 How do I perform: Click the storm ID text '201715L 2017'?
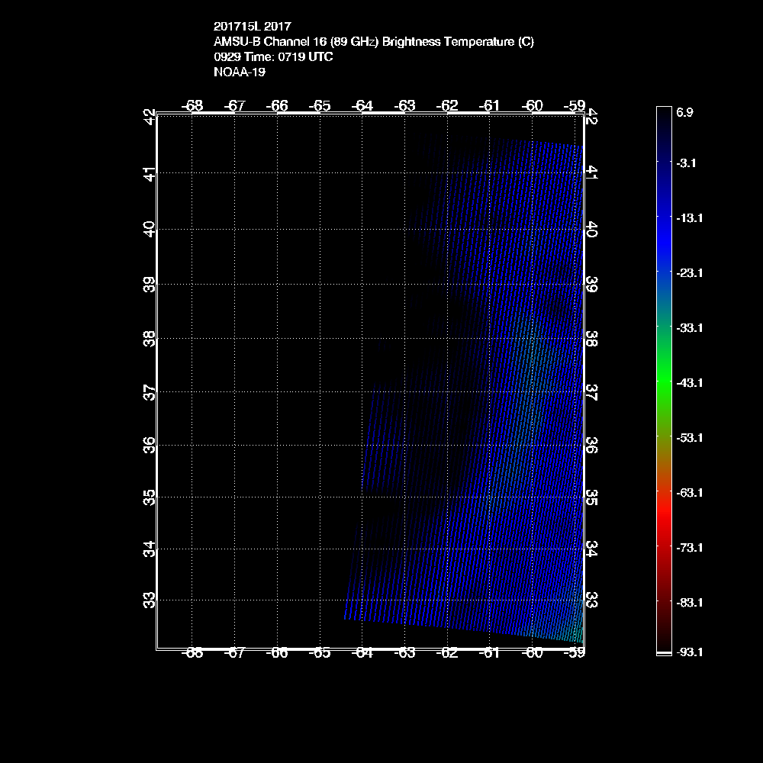pos(252,26)
